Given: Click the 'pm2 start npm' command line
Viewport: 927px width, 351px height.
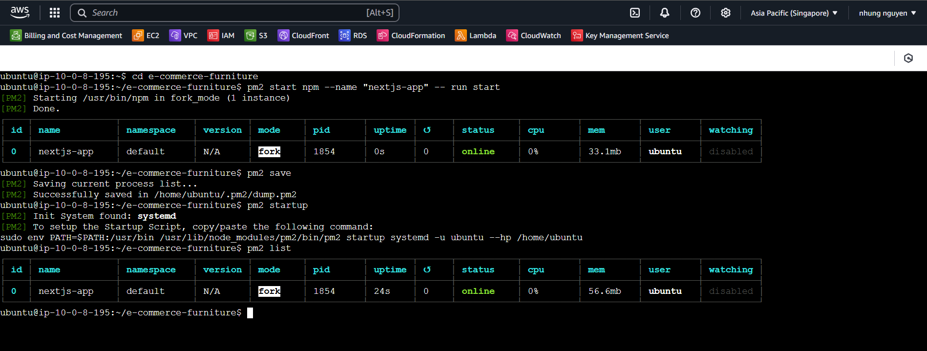Looking at the screenshot, I should click(x=250, y=87).
